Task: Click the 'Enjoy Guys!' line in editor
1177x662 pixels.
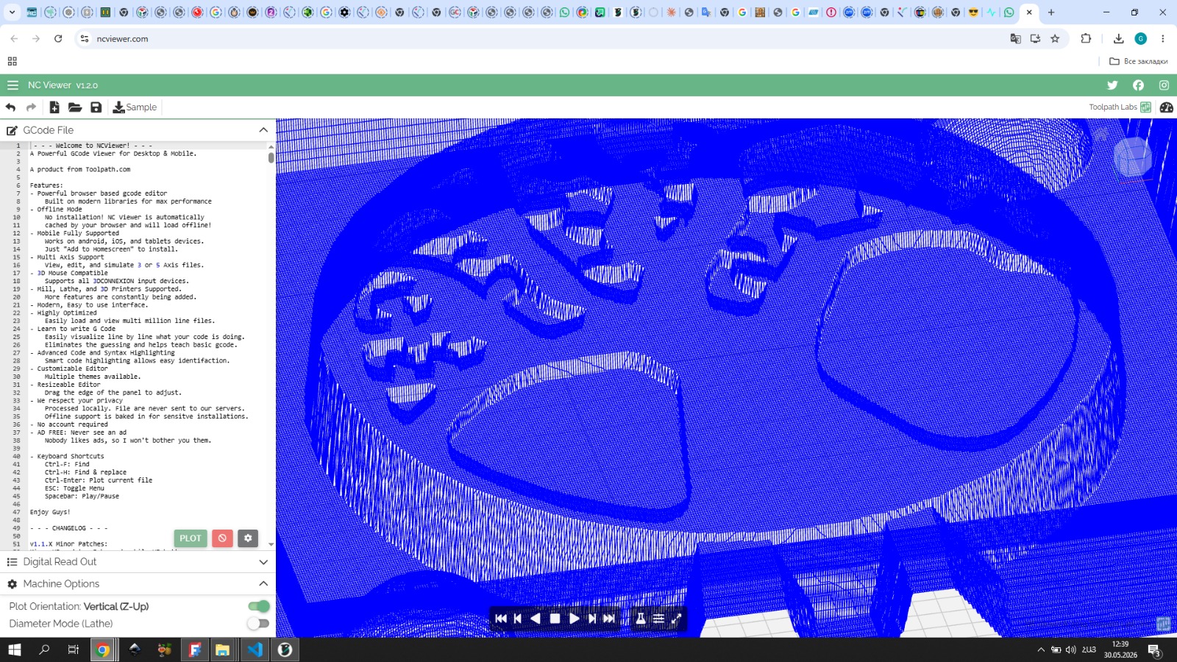Action: 50,512
